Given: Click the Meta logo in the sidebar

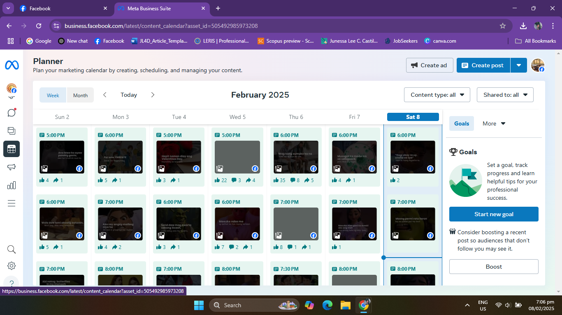Looking at the screenshot, I should [x=12, y=65].
